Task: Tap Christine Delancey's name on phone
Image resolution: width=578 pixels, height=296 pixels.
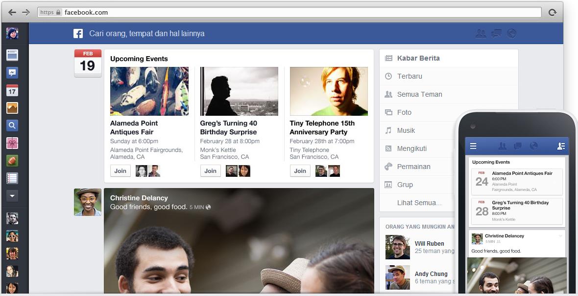Action: coord(504,236)
